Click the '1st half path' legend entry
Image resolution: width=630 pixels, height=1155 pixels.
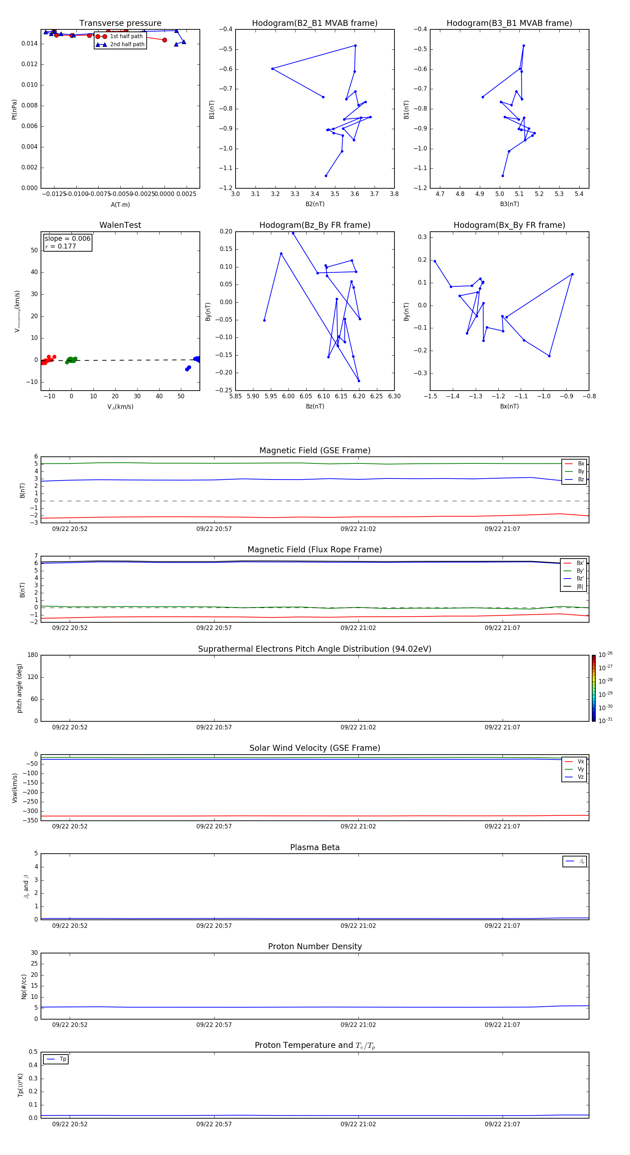tap(120, 36)
